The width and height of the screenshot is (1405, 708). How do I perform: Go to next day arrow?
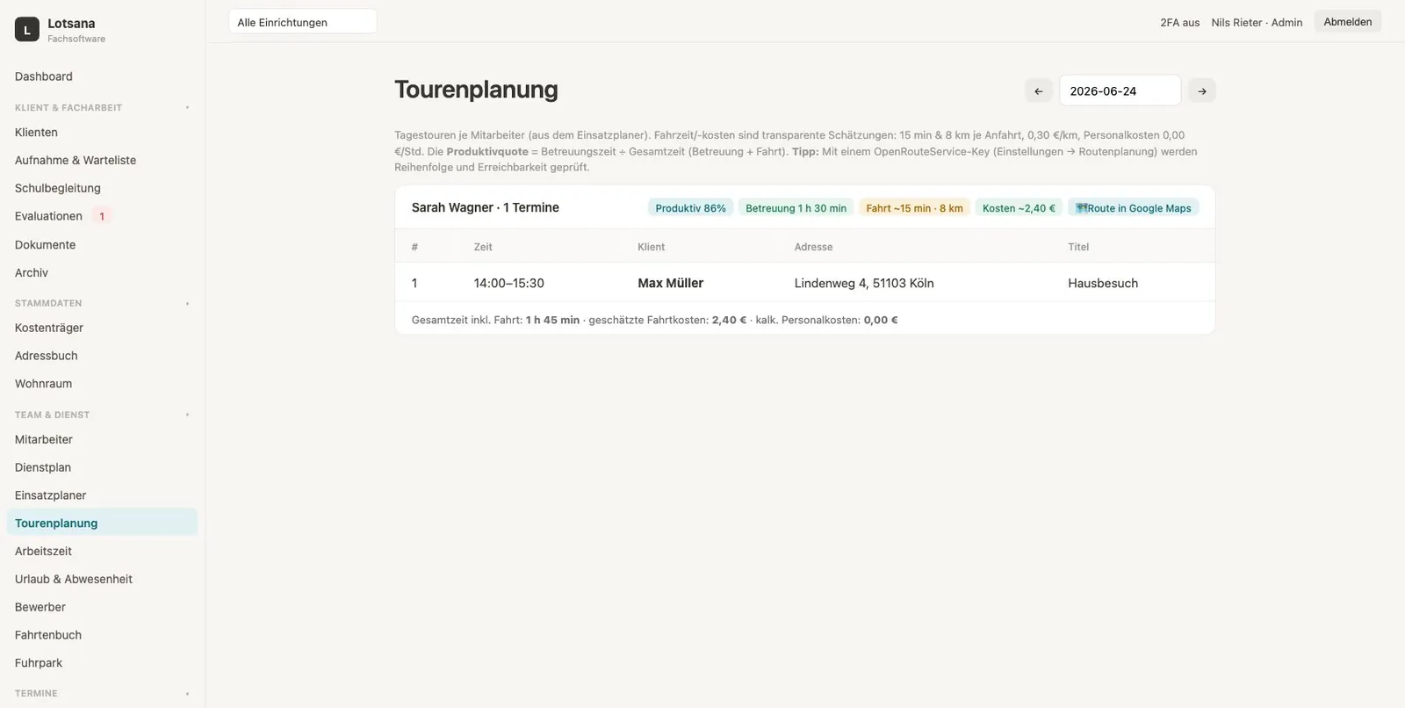pos(1202,90)
